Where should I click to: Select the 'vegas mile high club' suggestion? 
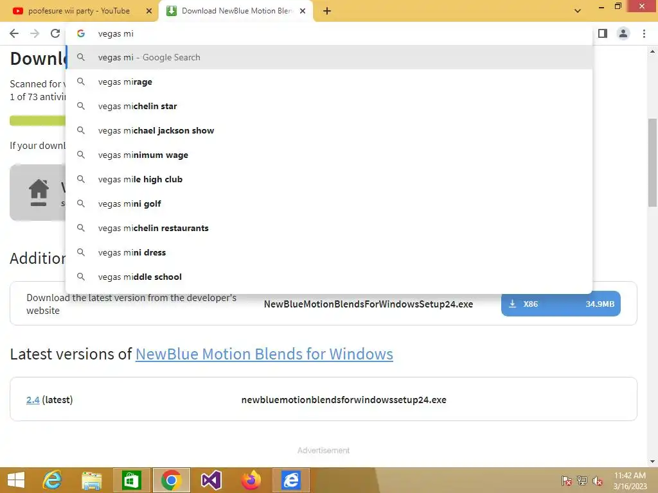tap(330, 179)
